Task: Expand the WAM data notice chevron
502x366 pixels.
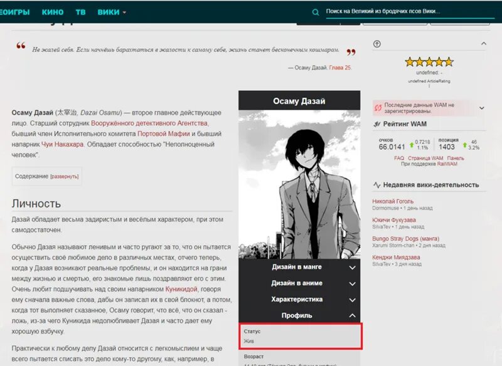Action: (481, 108)
